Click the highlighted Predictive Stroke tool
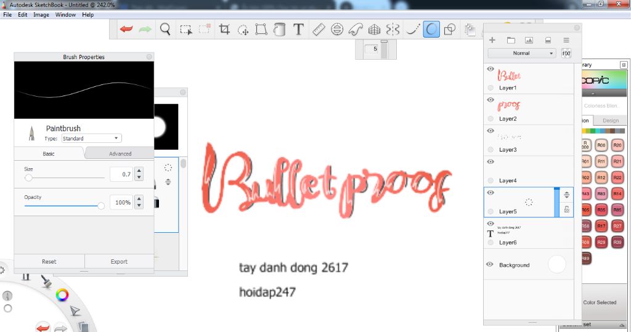This screenshot has width=631, height=332. point(431,29)
